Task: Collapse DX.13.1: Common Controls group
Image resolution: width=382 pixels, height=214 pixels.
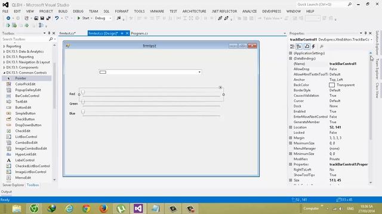Action: coord(4,73)
